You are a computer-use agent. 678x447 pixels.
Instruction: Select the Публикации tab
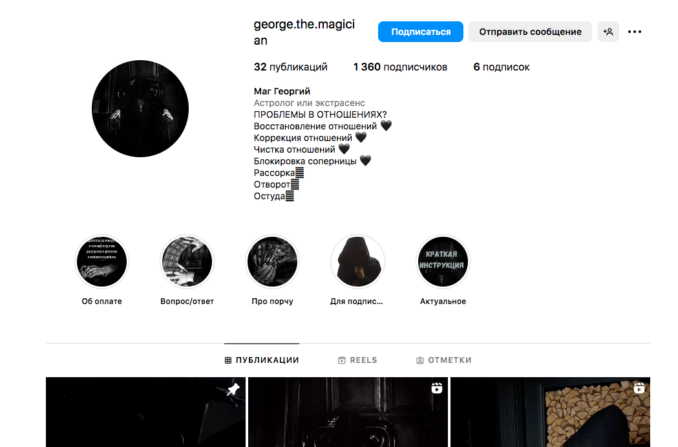(262, 360)
